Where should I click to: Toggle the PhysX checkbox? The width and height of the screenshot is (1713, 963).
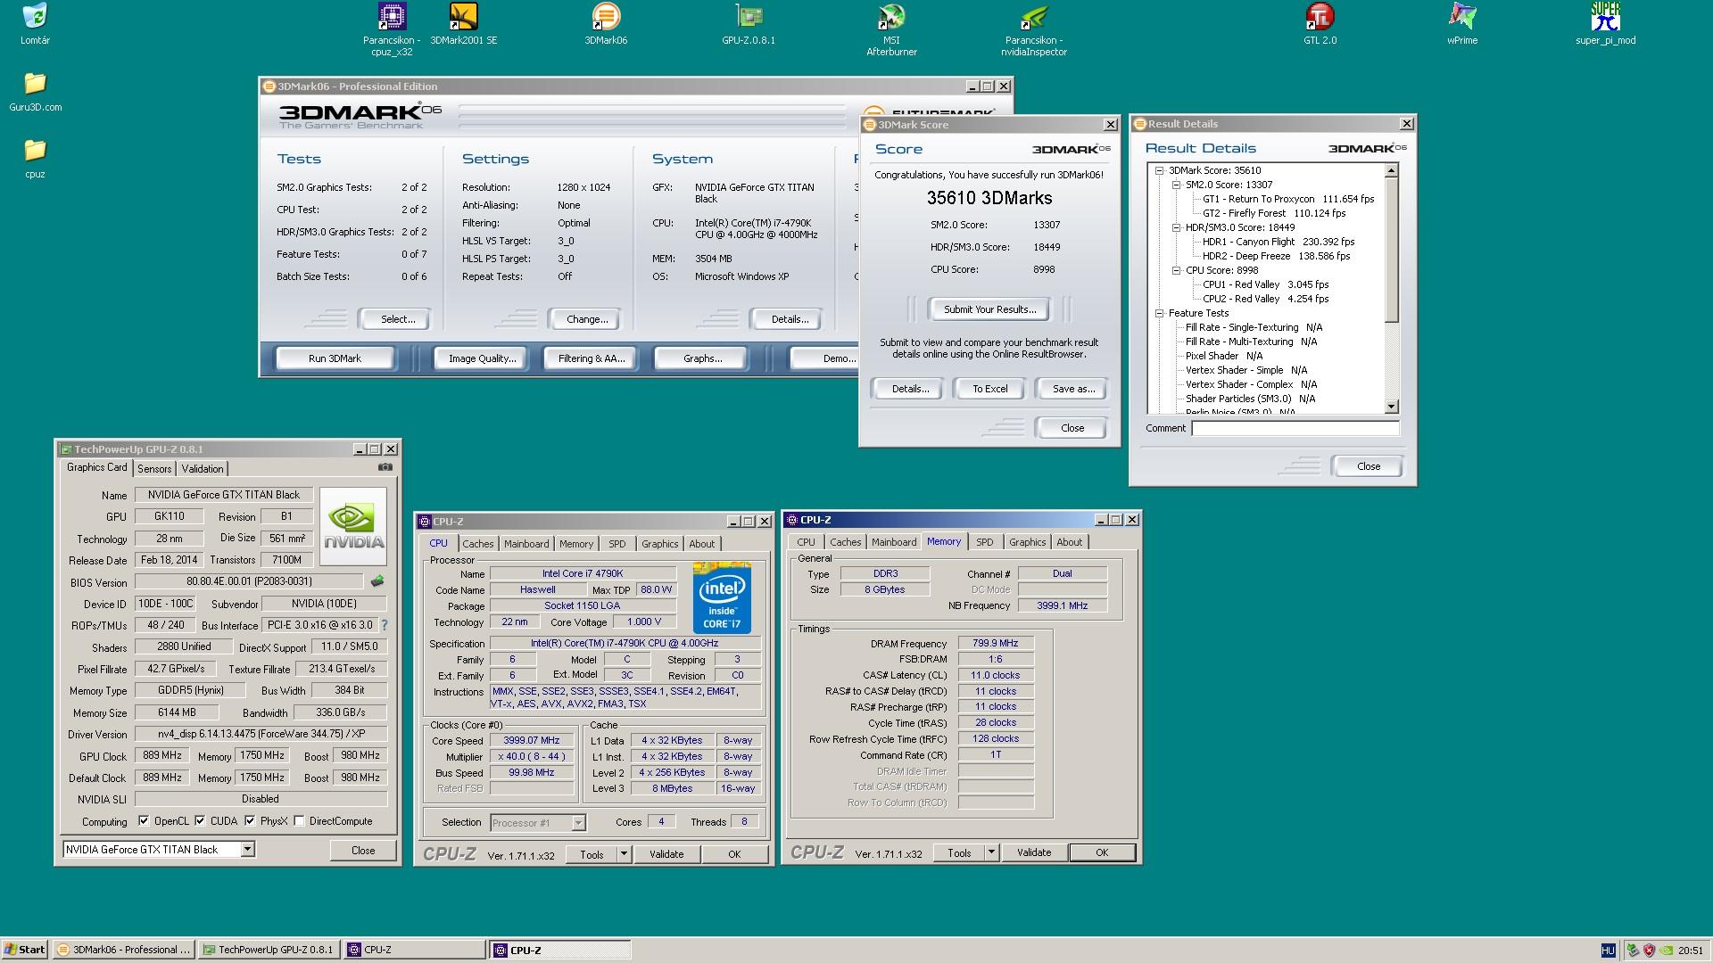[x=250, y=821]
